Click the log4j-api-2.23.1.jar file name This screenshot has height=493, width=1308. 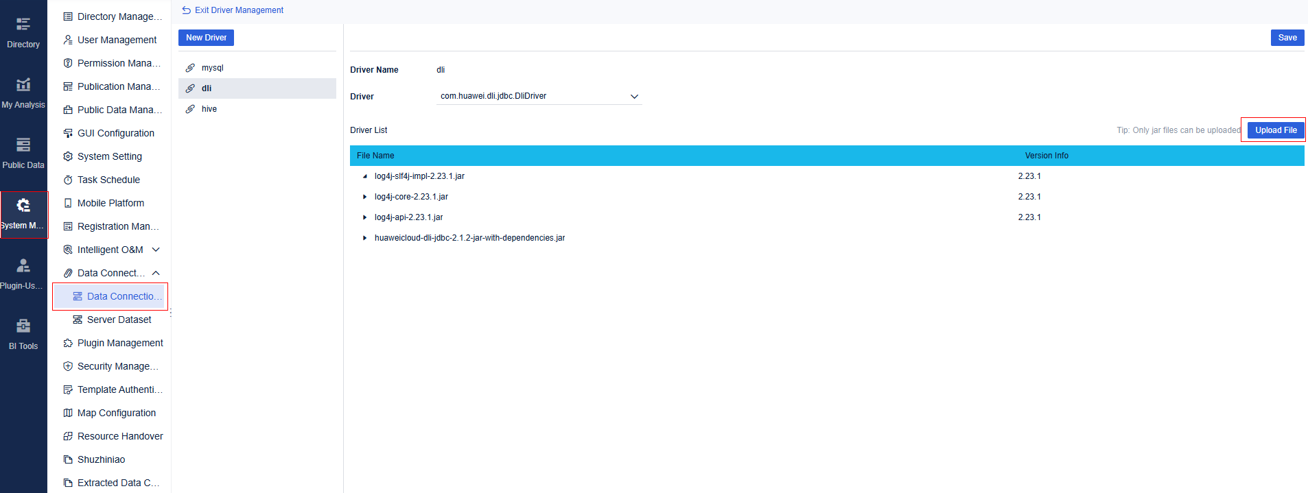point(408,217)
